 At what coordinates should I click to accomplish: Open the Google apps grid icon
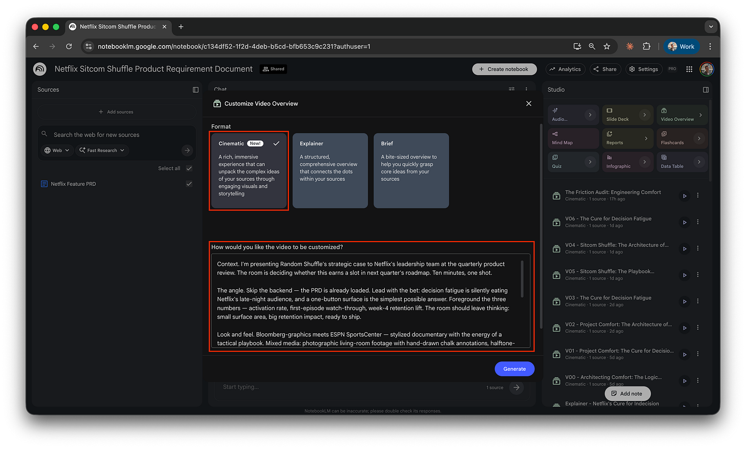[689, 69]
